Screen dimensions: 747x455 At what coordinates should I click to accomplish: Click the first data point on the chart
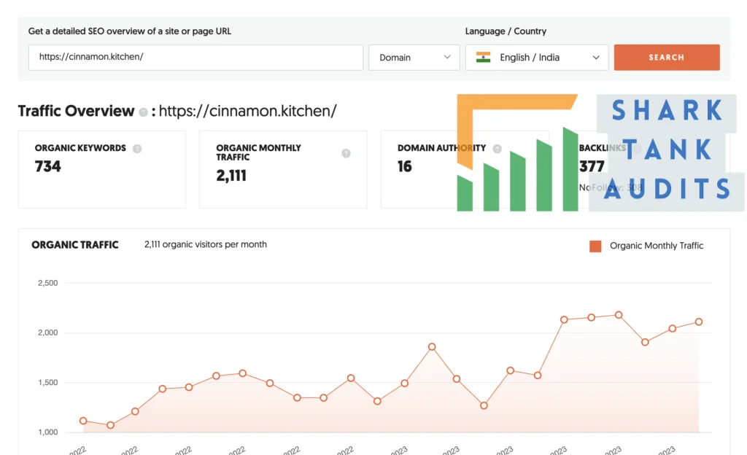tap(83, 421)
